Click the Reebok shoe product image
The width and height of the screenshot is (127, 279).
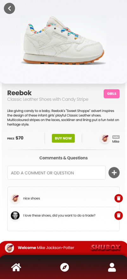point(63,41)
